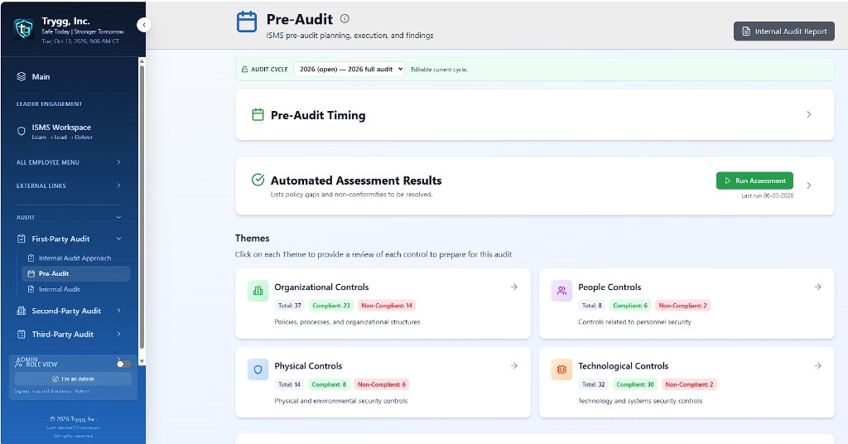Open the Technological Controls card title
Viewport: 848px width, 444px height.
coord(623,366)
